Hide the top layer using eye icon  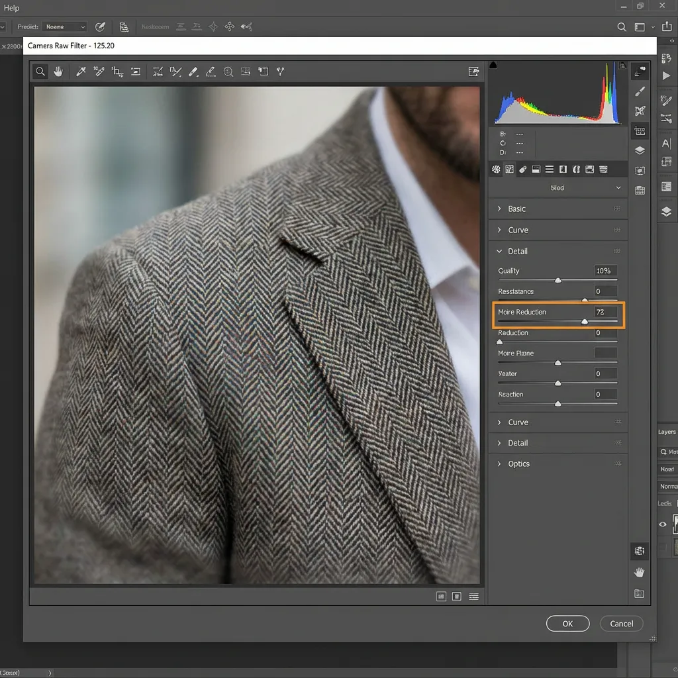coord(663,524)
